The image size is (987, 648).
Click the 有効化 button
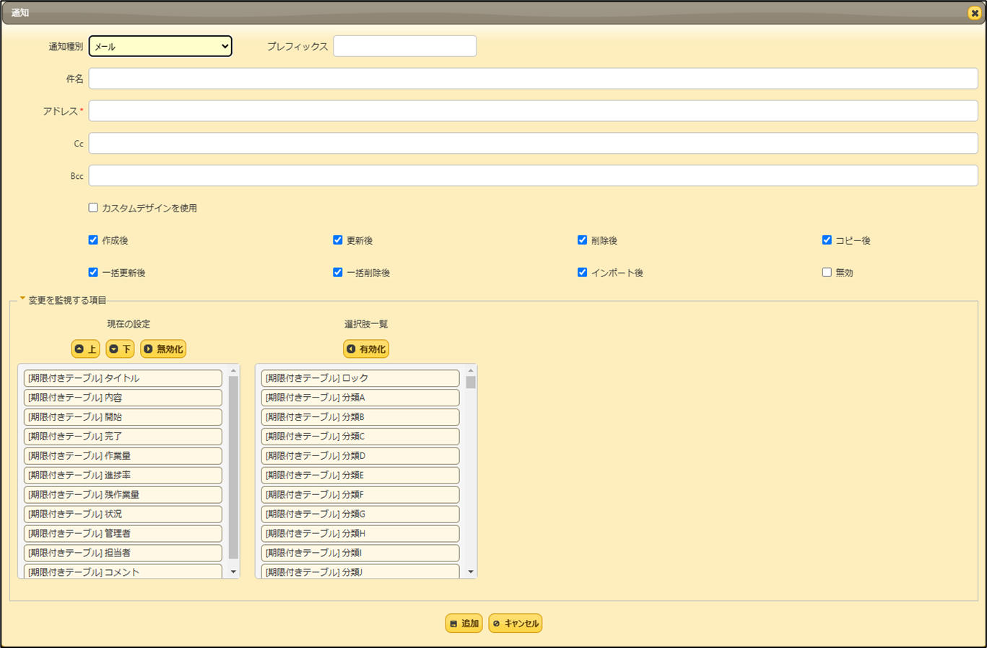point(366,349)
